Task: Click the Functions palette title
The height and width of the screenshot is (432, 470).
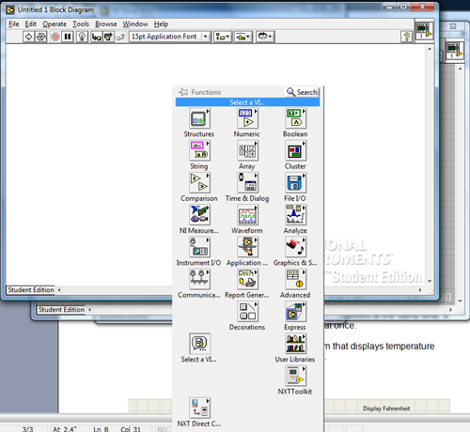Action: (206, 92)
